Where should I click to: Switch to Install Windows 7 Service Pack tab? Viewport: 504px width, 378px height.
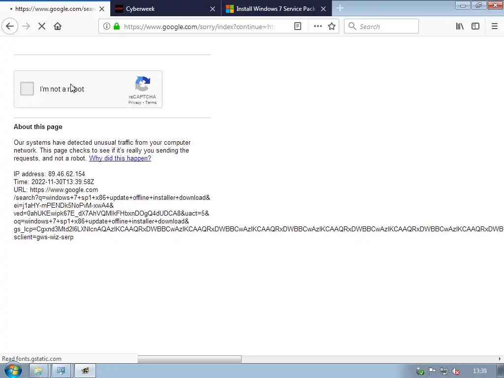point(277,9)
